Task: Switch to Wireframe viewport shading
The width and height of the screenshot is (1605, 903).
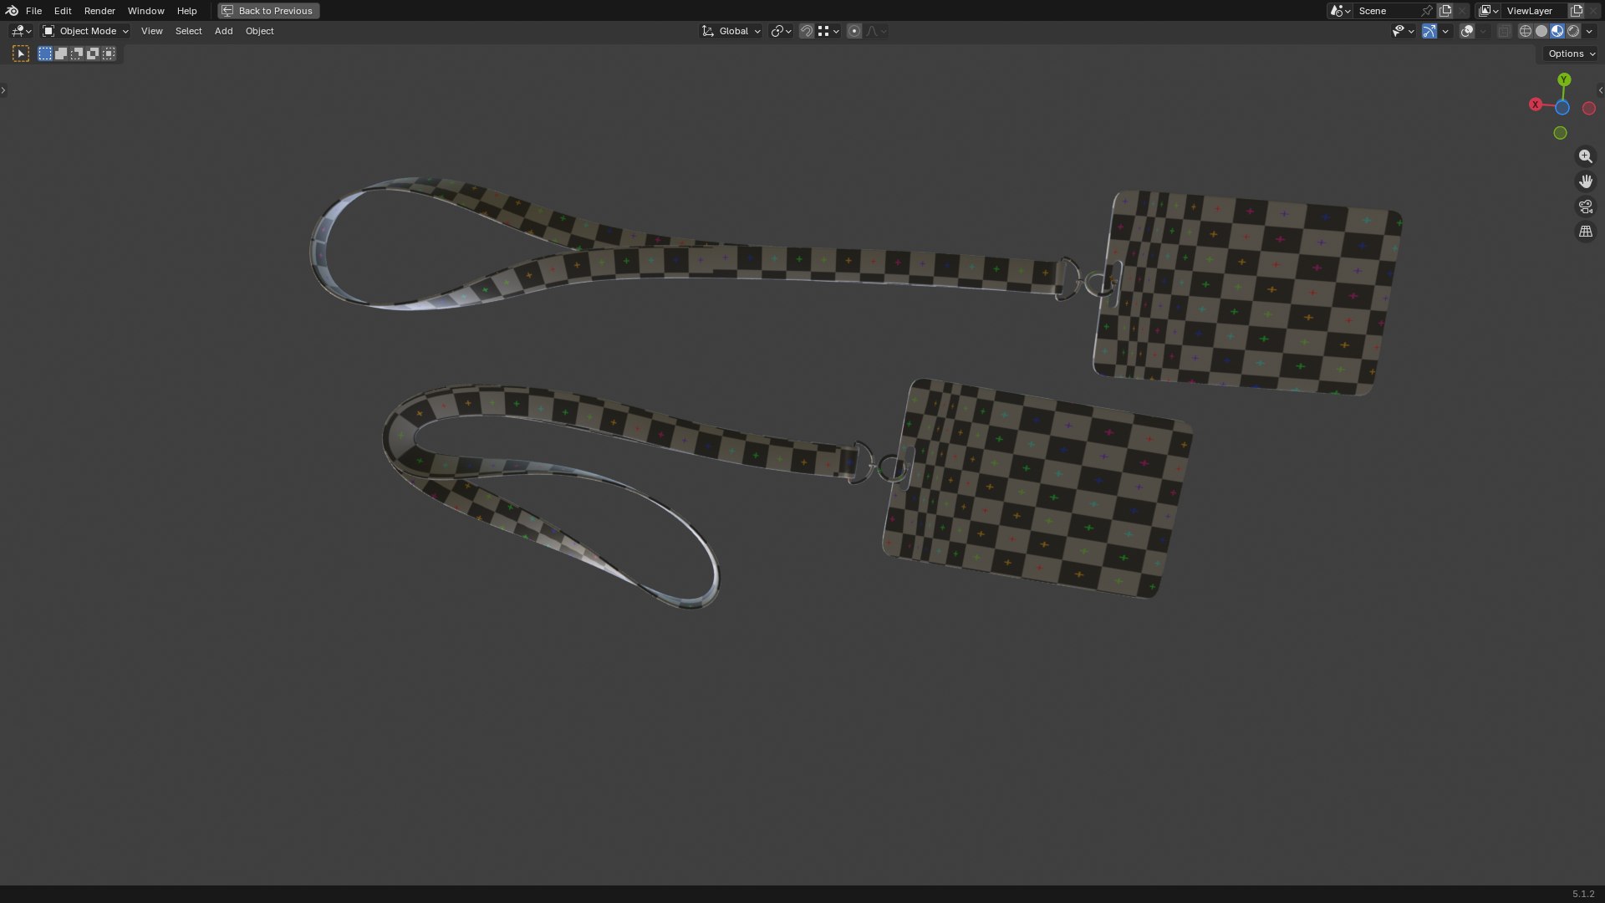Action: [x=1526, y=31]
